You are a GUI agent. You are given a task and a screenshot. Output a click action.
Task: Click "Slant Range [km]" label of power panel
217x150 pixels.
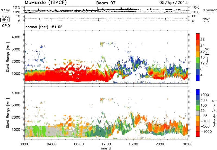click(x=8, y=57)
